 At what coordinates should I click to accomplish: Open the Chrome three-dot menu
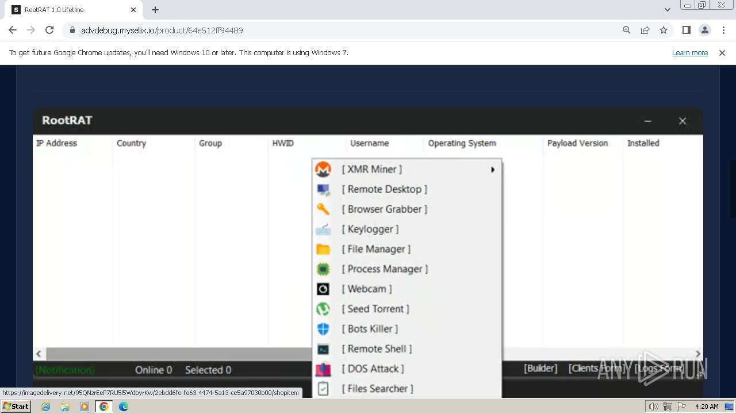(x=723, y=30)
